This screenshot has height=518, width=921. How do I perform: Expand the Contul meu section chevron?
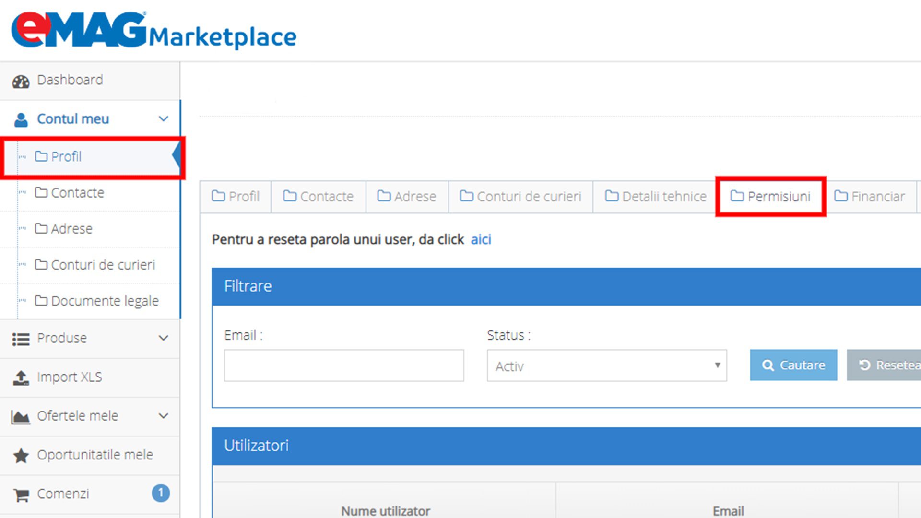tap(163, 118)
